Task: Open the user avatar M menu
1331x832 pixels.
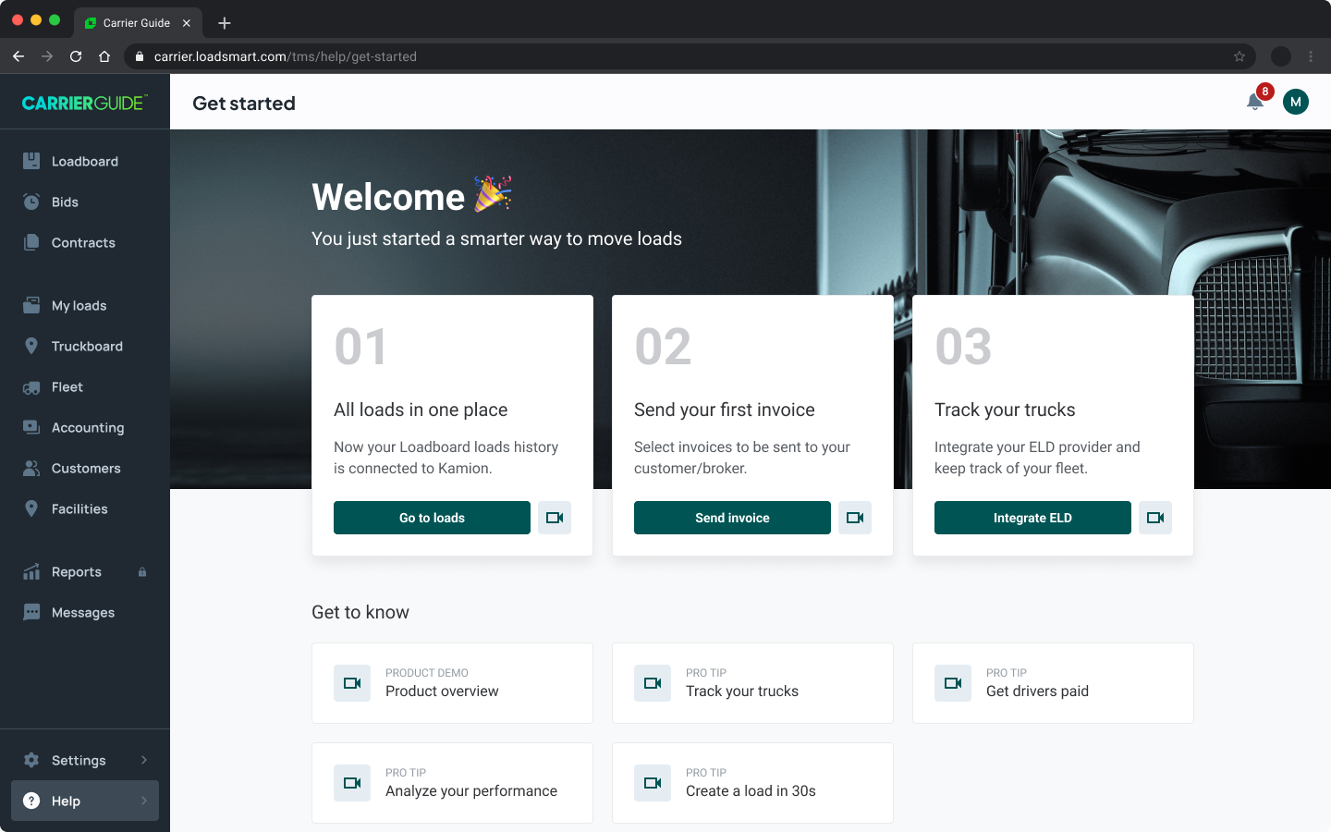Action: pos(1296,102)
